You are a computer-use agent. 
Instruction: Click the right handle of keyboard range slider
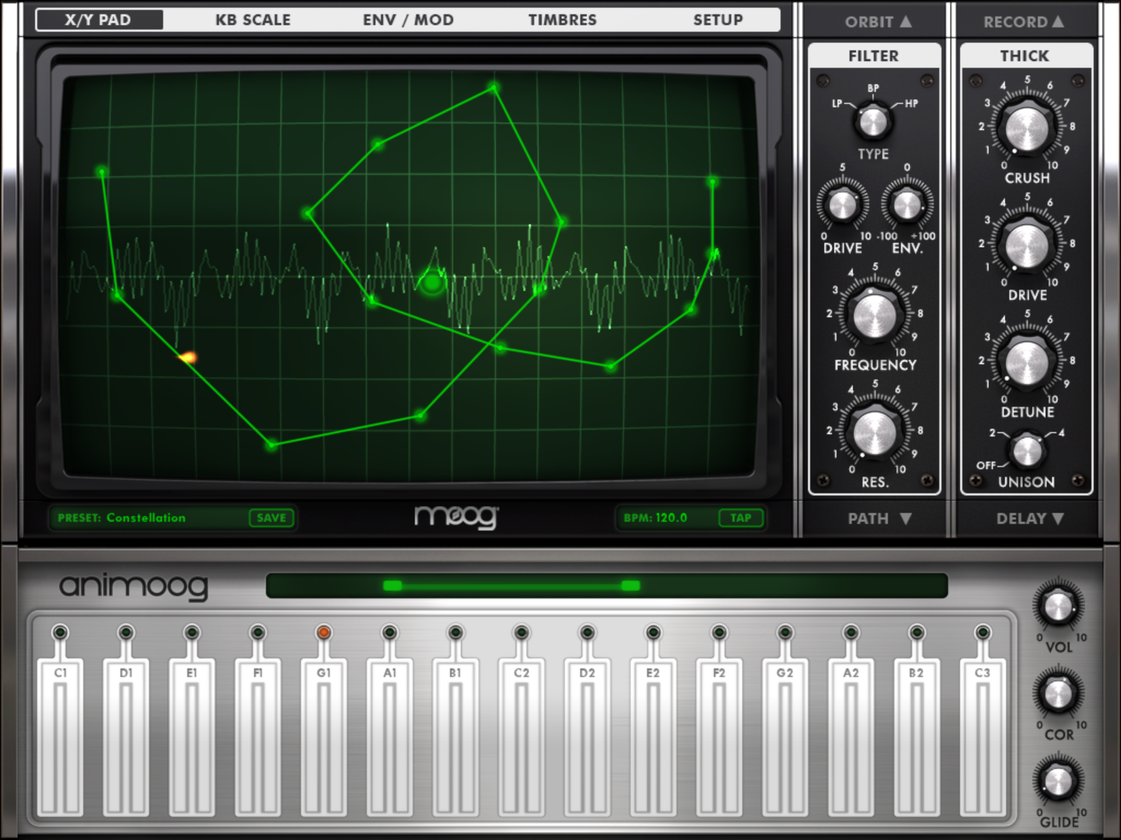coord(631,586)
